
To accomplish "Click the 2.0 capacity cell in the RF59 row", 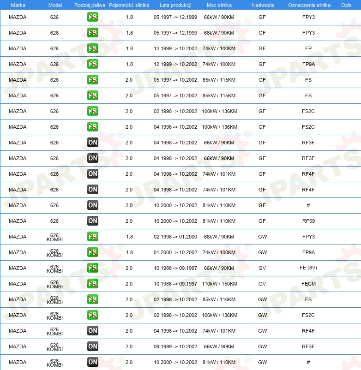I will [x=129, y=221].
